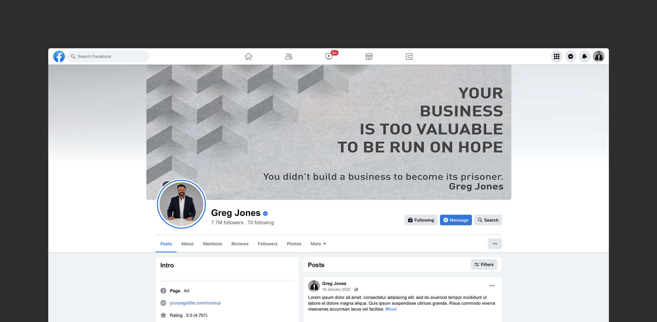This screenshot has height=322, width=657.
Task: Open the Messenger chat icon
Action: 571,56
